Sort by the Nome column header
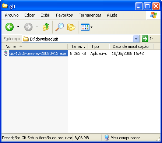The image size is (162, 143). (35, 46)
